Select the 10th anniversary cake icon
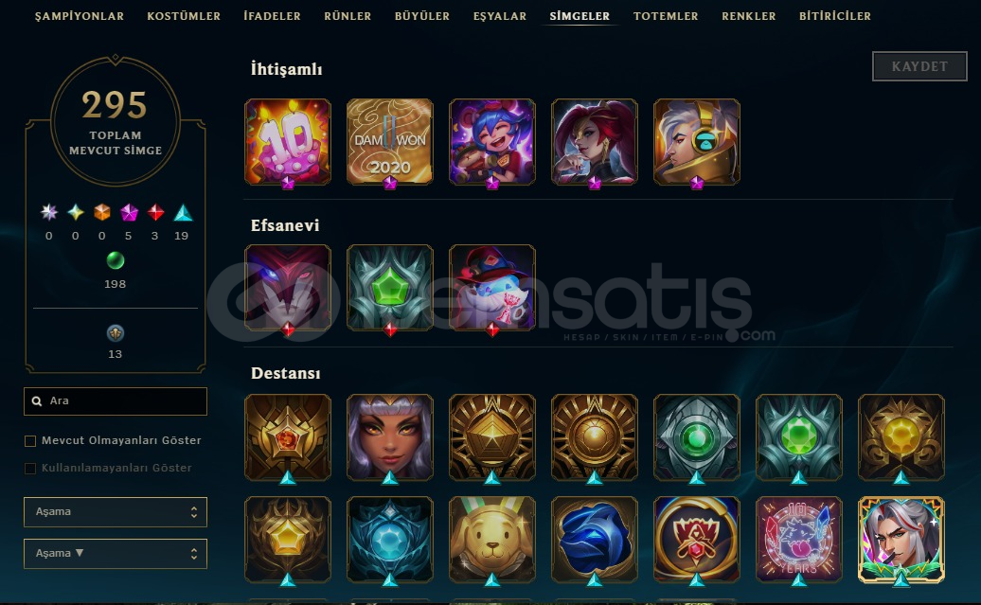The width and height of the screenshot is (981, 605). [x=288, y=142]
